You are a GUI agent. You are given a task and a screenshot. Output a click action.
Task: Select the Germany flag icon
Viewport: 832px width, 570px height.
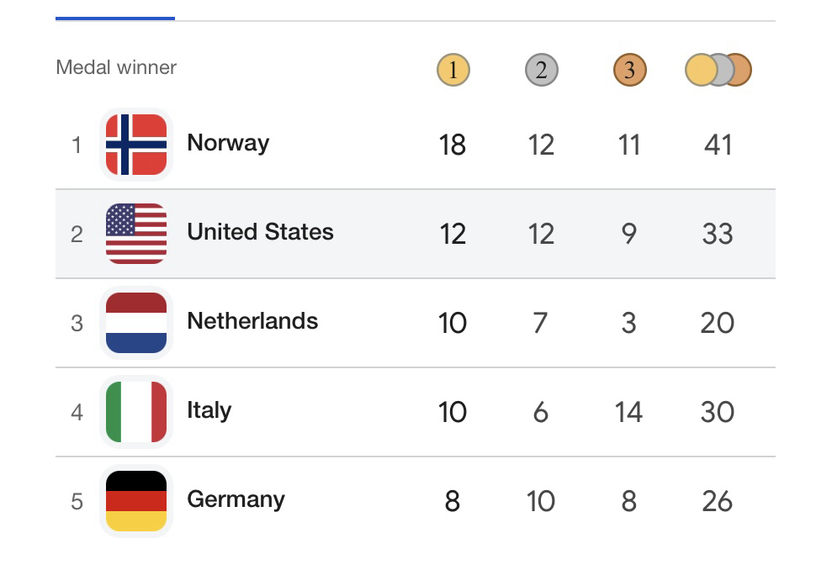pos(136,501)
